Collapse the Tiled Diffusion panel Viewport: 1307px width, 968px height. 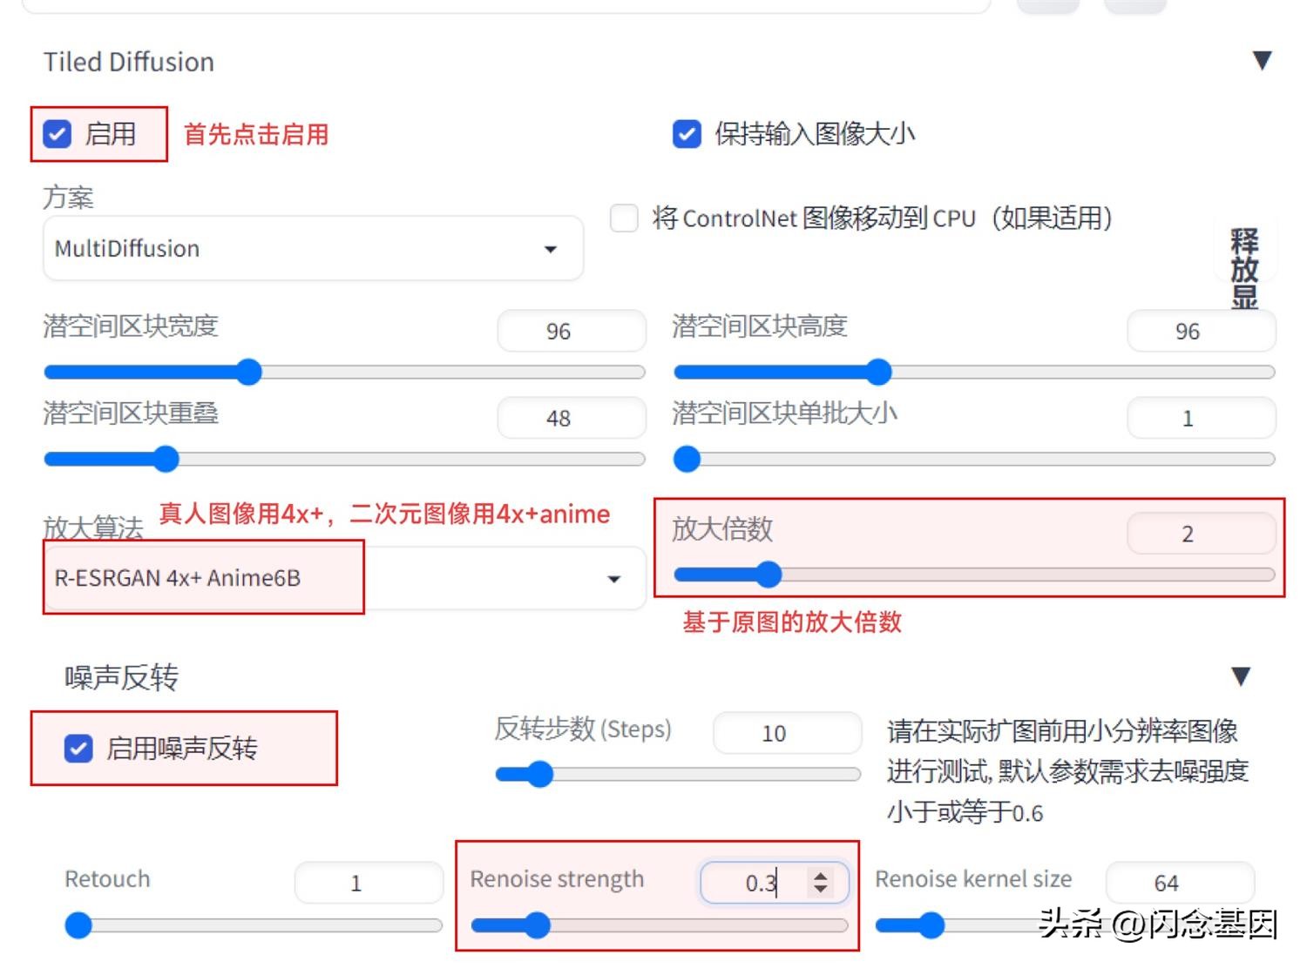click(1262, 60)
